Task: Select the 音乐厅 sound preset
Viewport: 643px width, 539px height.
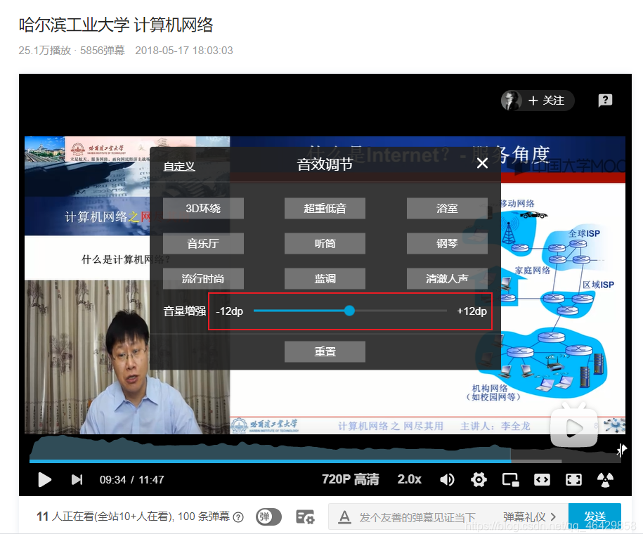Action: pos(203,244)
